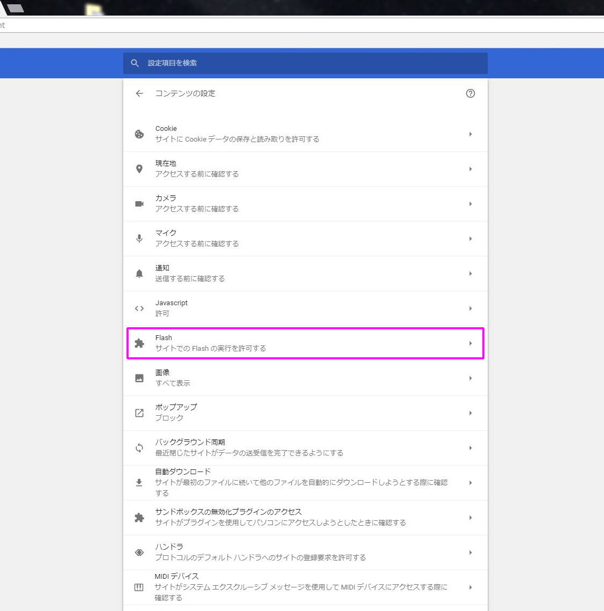Open サンドボックスの無効化プラグインのアクセス title

228,512
